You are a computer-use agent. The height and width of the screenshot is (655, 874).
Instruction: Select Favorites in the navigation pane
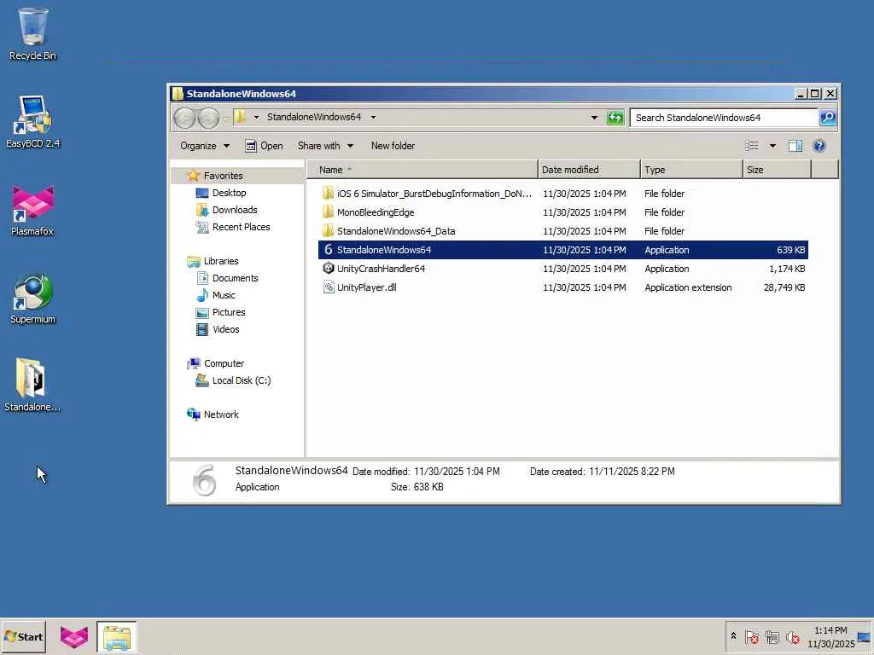(x=223, y=176)
